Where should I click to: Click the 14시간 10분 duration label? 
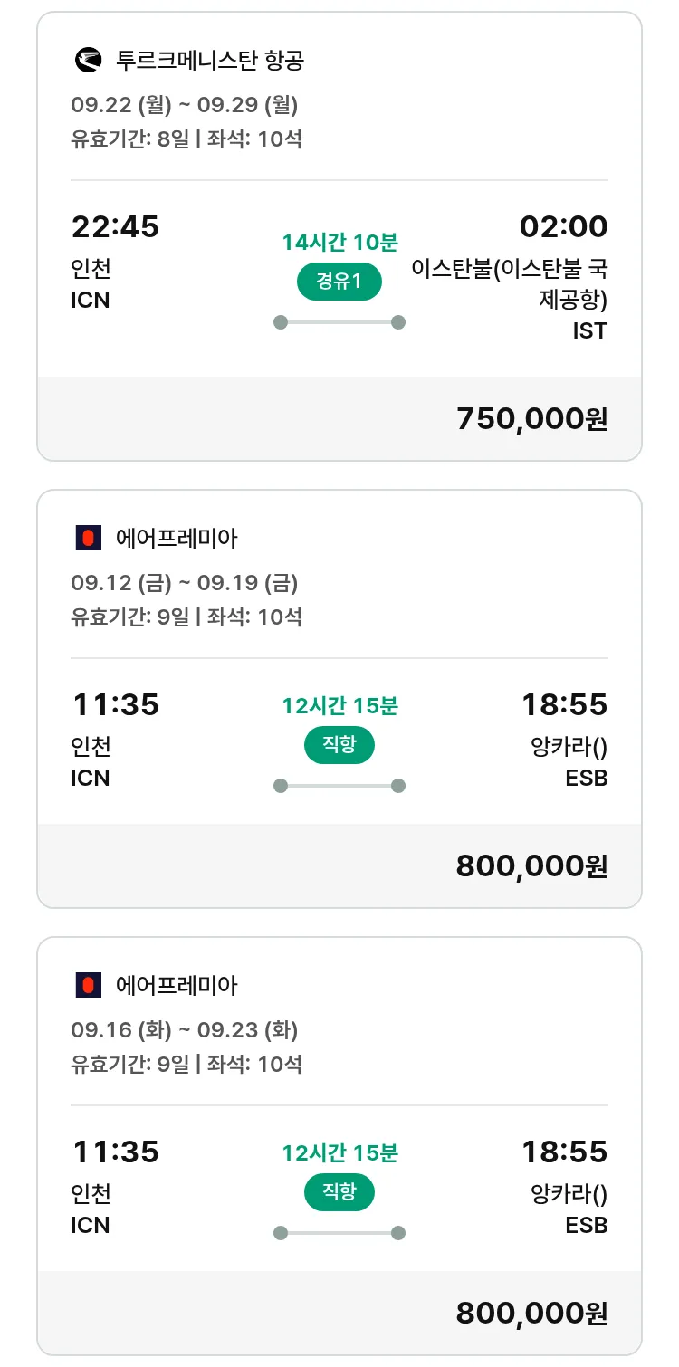339,243
